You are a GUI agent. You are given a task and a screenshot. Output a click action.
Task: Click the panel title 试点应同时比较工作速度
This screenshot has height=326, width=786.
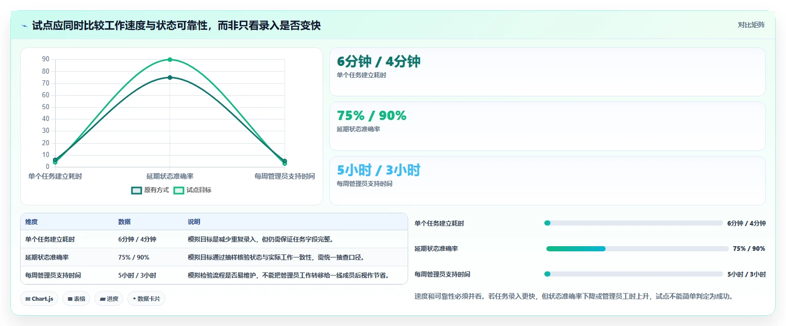tap(176, 26)
